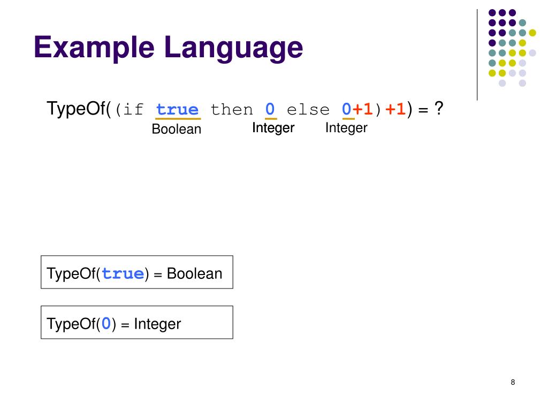Select the red '+1' outside parentheses
This screenshot has height=411, width=548.
395,109
